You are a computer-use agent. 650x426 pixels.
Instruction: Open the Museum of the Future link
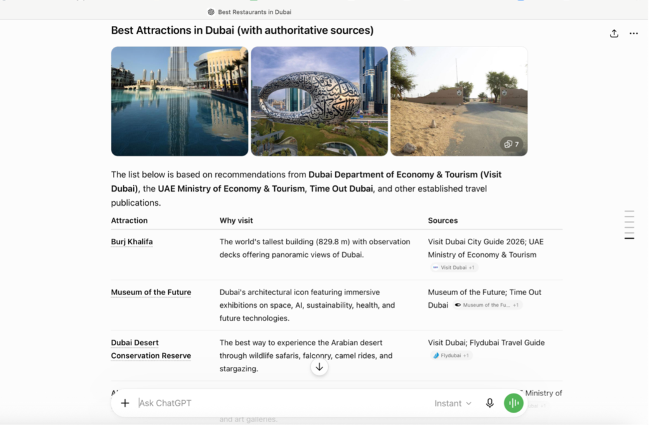(151, 293)
